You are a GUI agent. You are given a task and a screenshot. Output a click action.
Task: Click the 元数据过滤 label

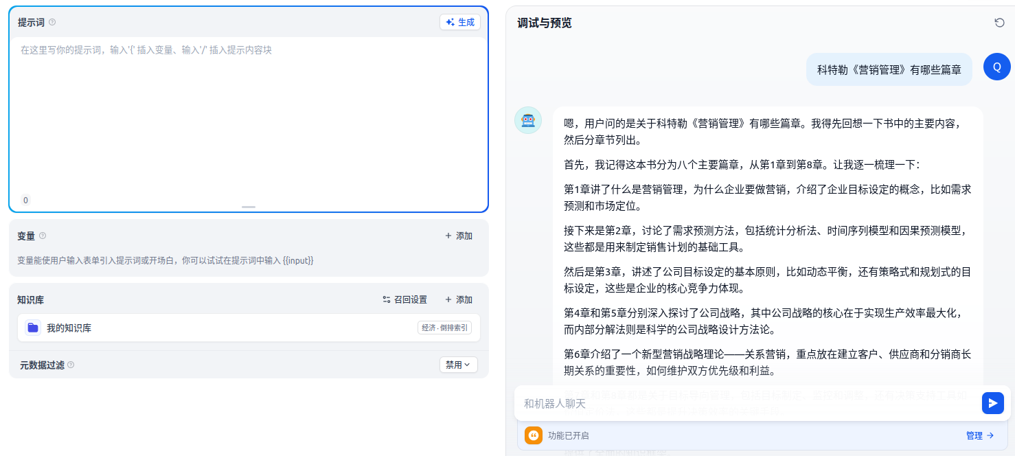(42, 365)
